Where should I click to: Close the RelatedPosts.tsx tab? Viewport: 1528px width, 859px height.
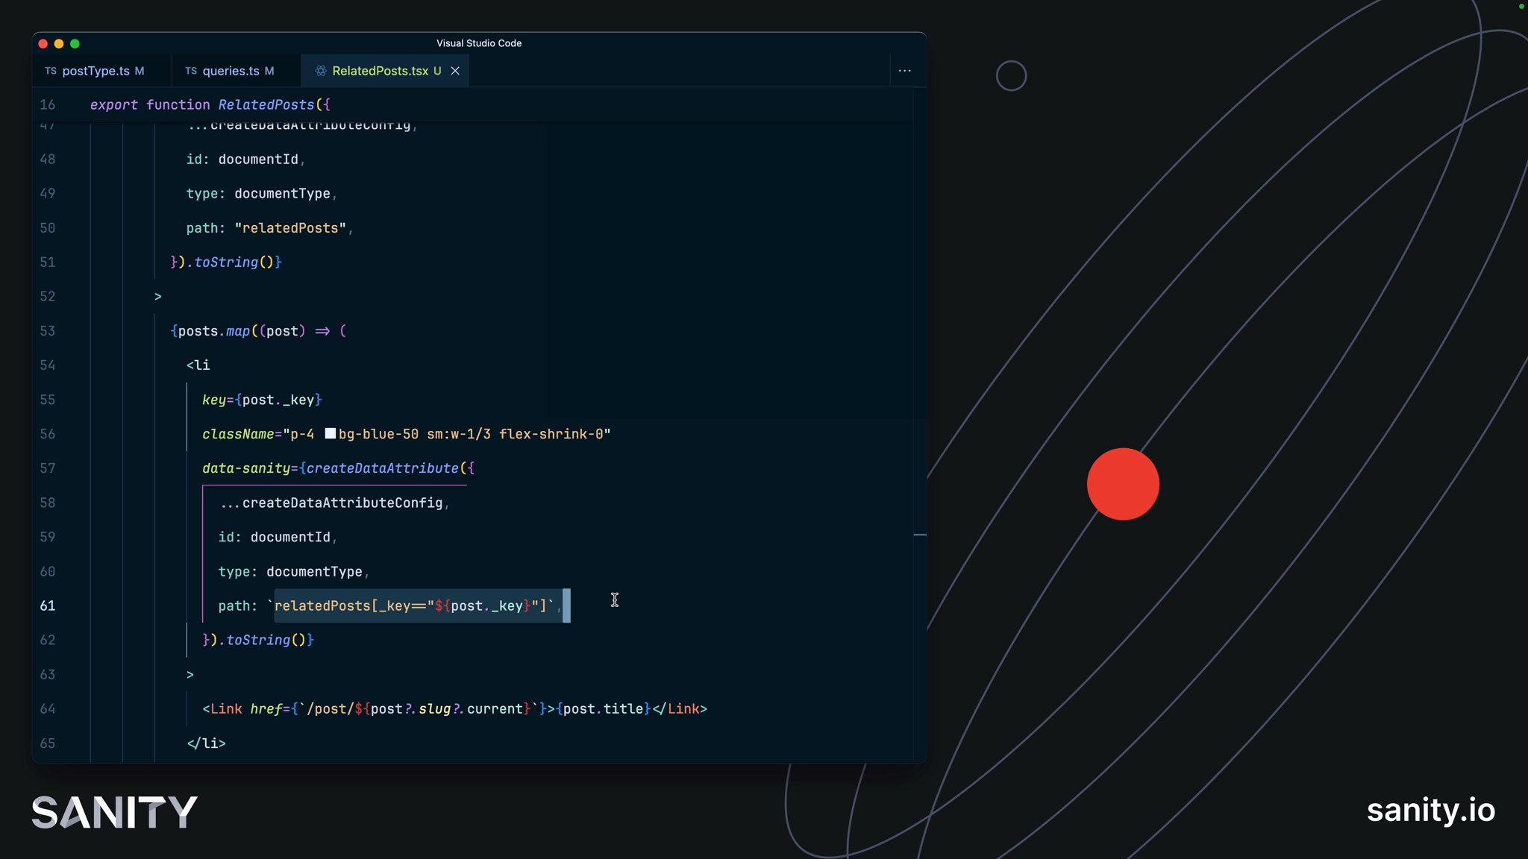point(455,71)
